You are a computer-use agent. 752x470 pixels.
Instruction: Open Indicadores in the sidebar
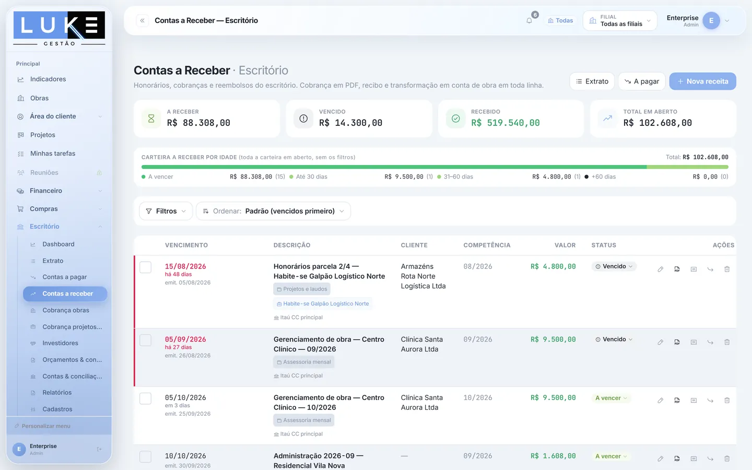(x=59, y=79)
